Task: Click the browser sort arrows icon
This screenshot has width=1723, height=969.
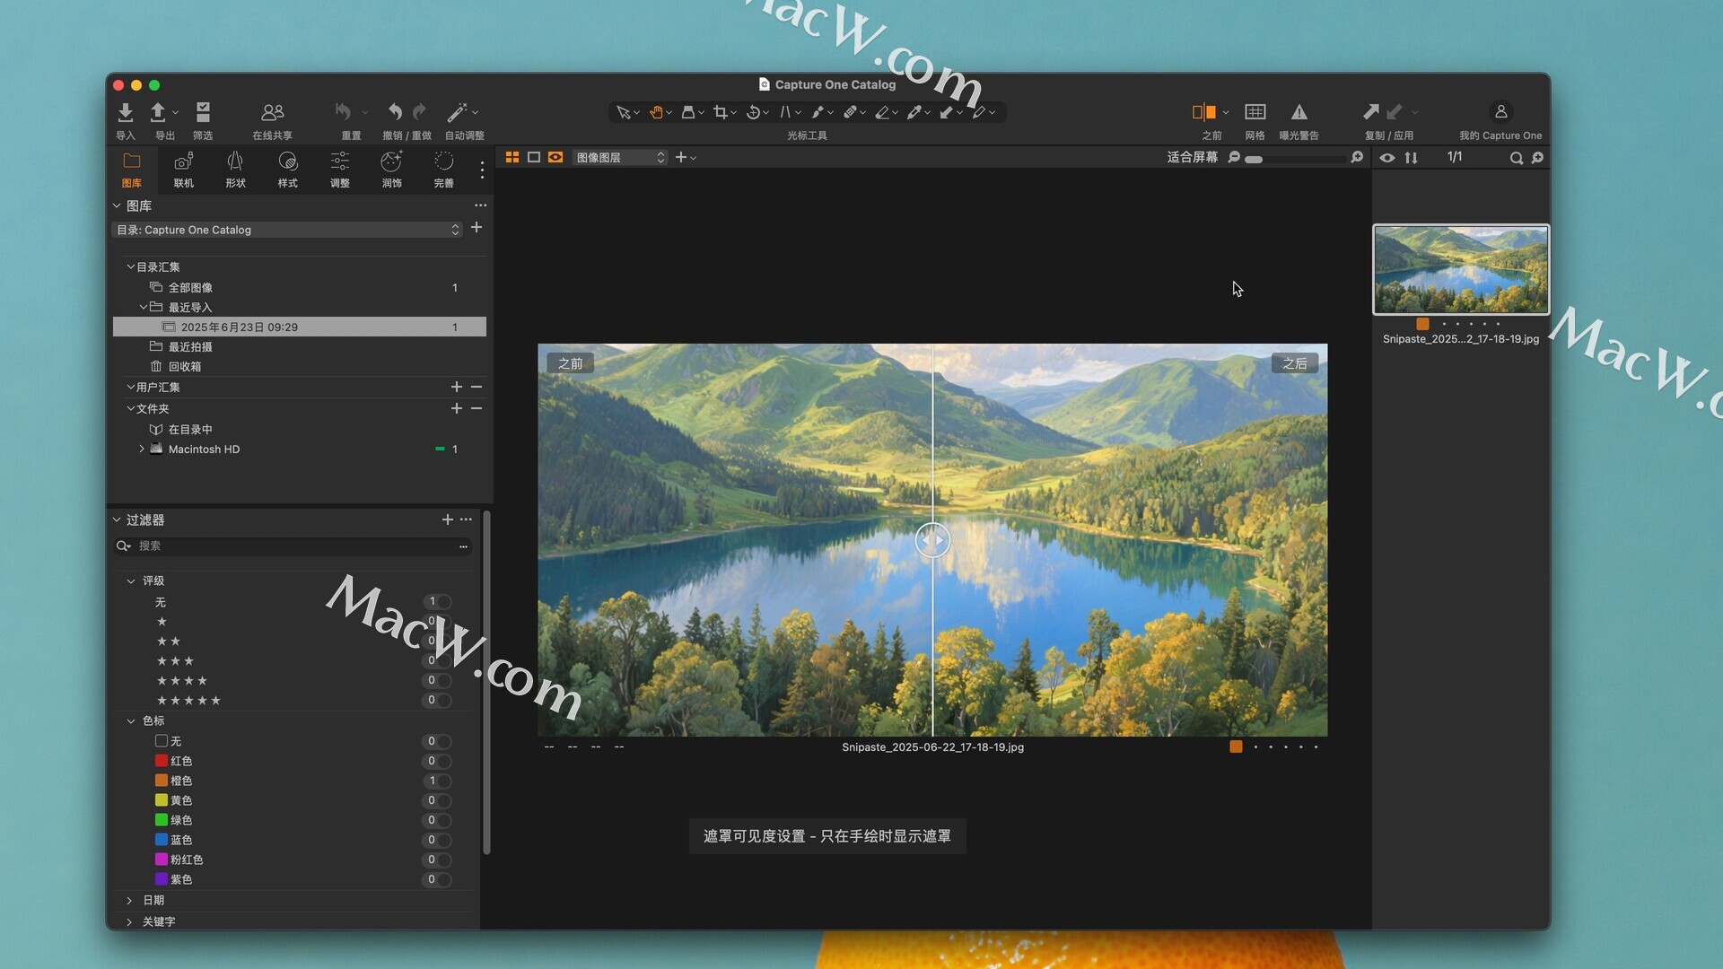Action: pos(1412,158)
